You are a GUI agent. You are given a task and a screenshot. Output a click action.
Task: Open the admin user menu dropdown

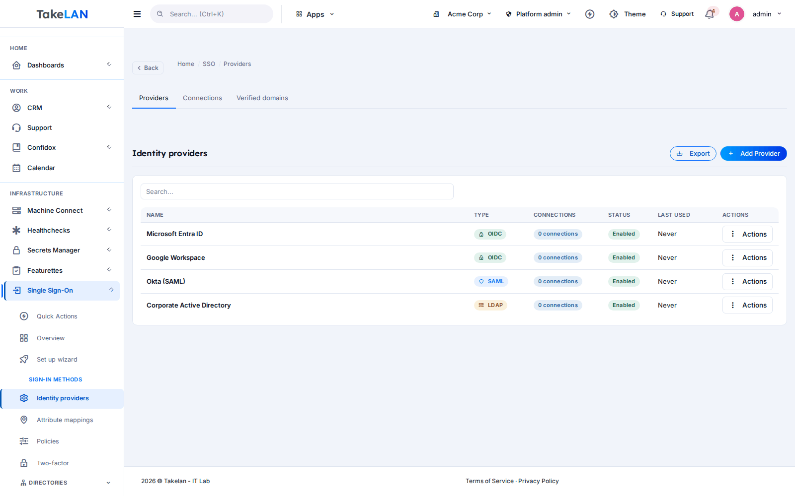coord(767,14)
